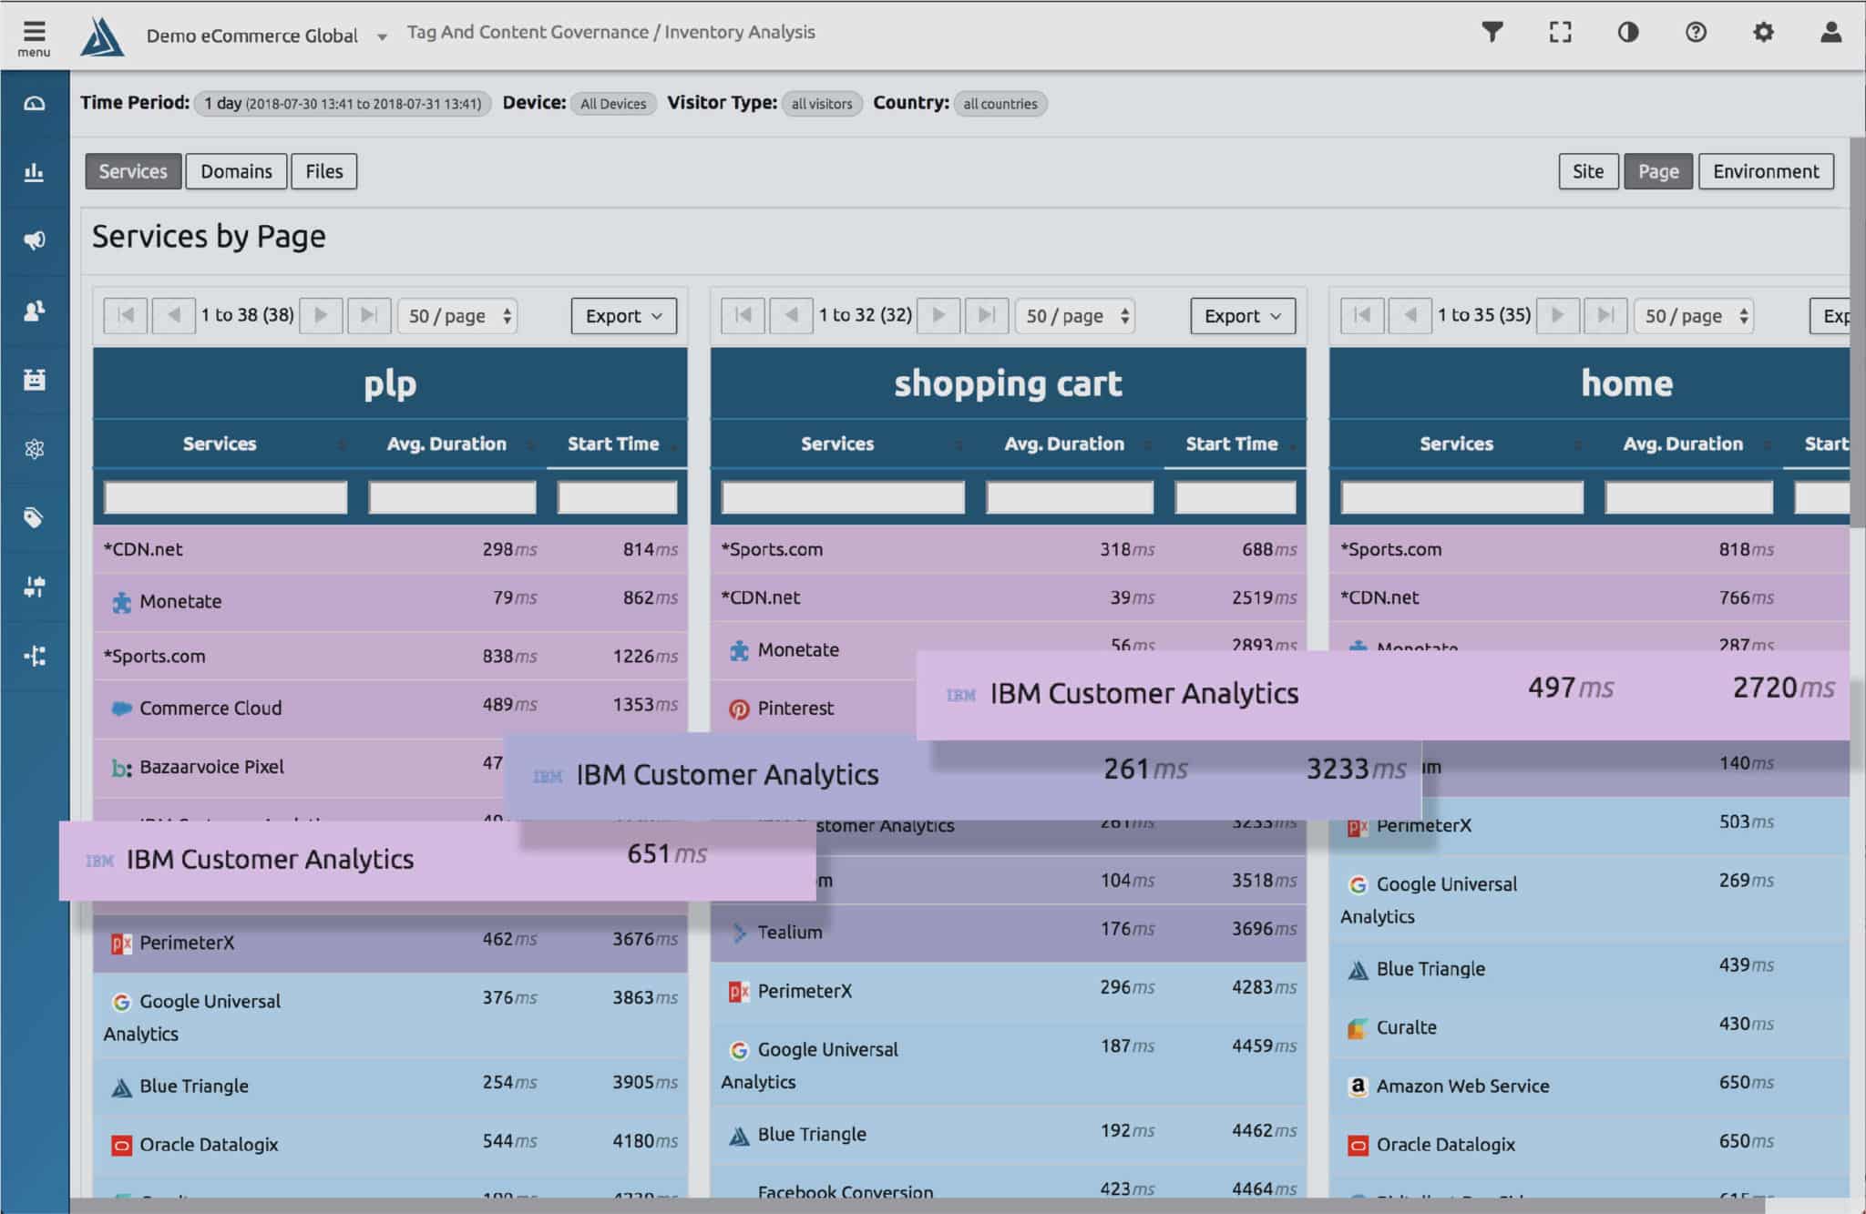Go to previous page in home table
This screenshot has width=1866, height=1214.
click(x=1410, y=315)
